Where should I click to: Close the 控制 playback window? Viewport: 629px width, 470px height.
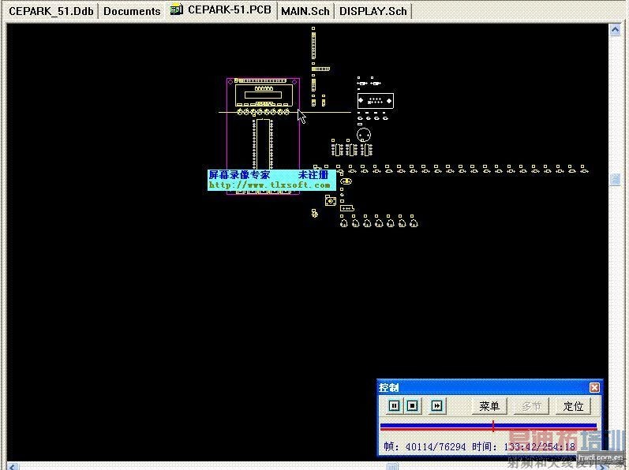[594, 387]
